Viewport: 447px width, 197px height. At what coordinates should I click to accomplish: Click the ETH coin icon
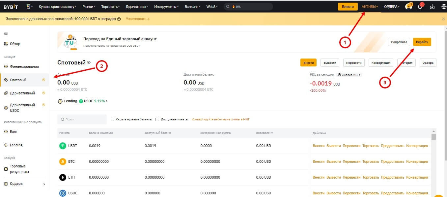(x=63, y=177)
